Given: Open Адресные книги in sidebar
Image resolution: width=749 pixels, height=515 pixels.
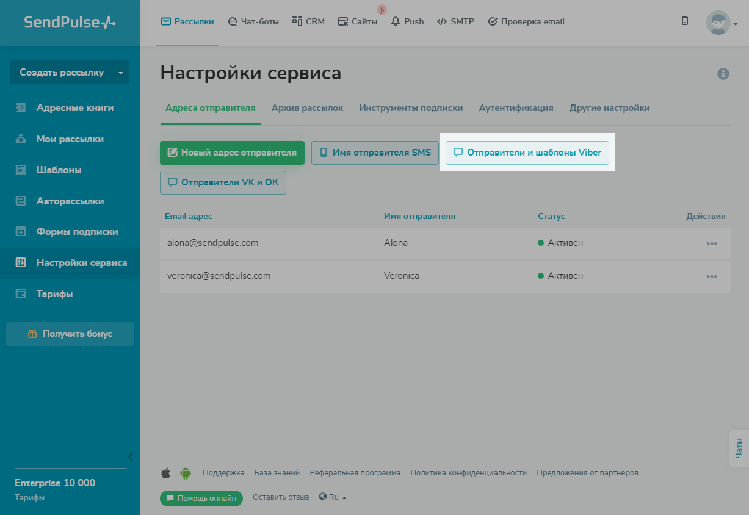Looking at the screenshot, I should coord(75,108).
